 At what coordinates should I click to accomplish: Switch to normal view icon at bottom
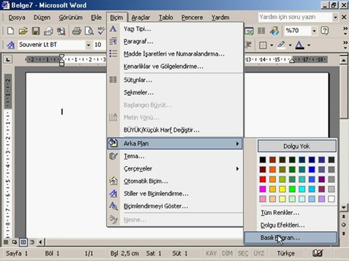click(6, 242)
